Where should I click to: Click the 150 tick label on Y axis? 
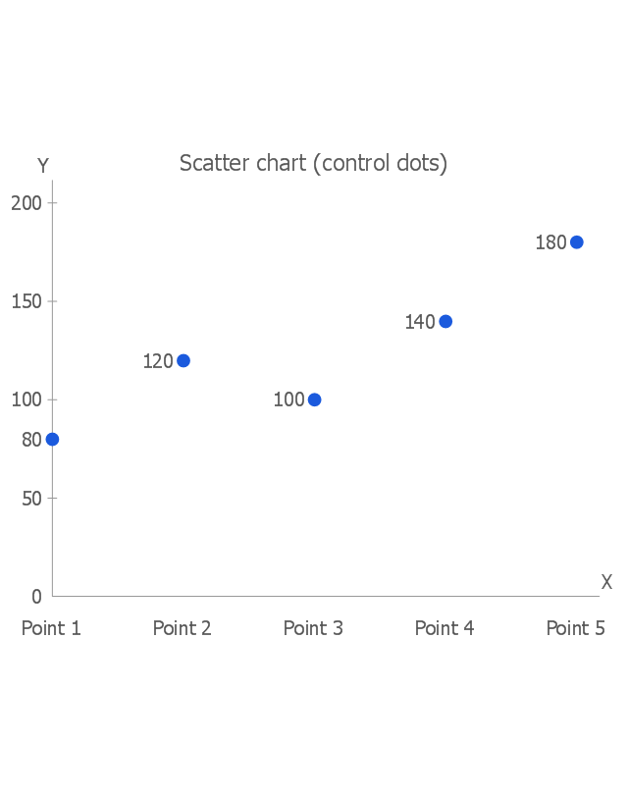[26, 301]
